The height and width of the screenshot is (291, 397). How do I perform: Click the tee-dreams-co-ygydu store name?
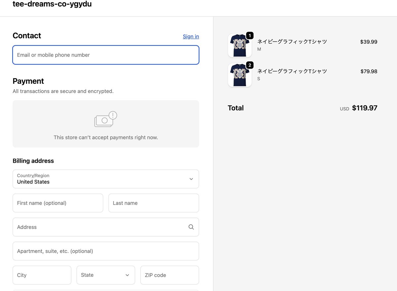[x=52, y=5]
